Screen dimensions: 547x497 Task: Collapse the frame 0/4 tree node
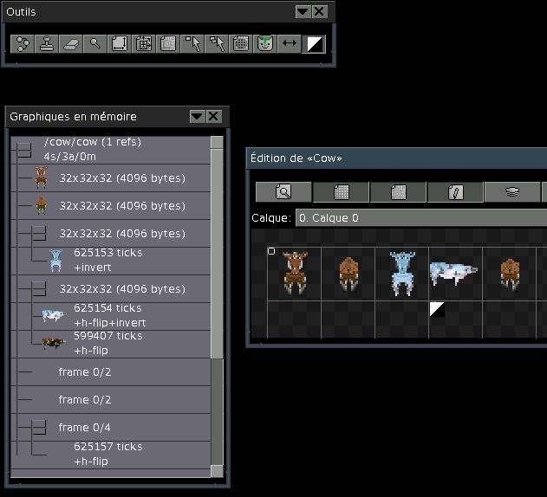click(x=39, y=427)
